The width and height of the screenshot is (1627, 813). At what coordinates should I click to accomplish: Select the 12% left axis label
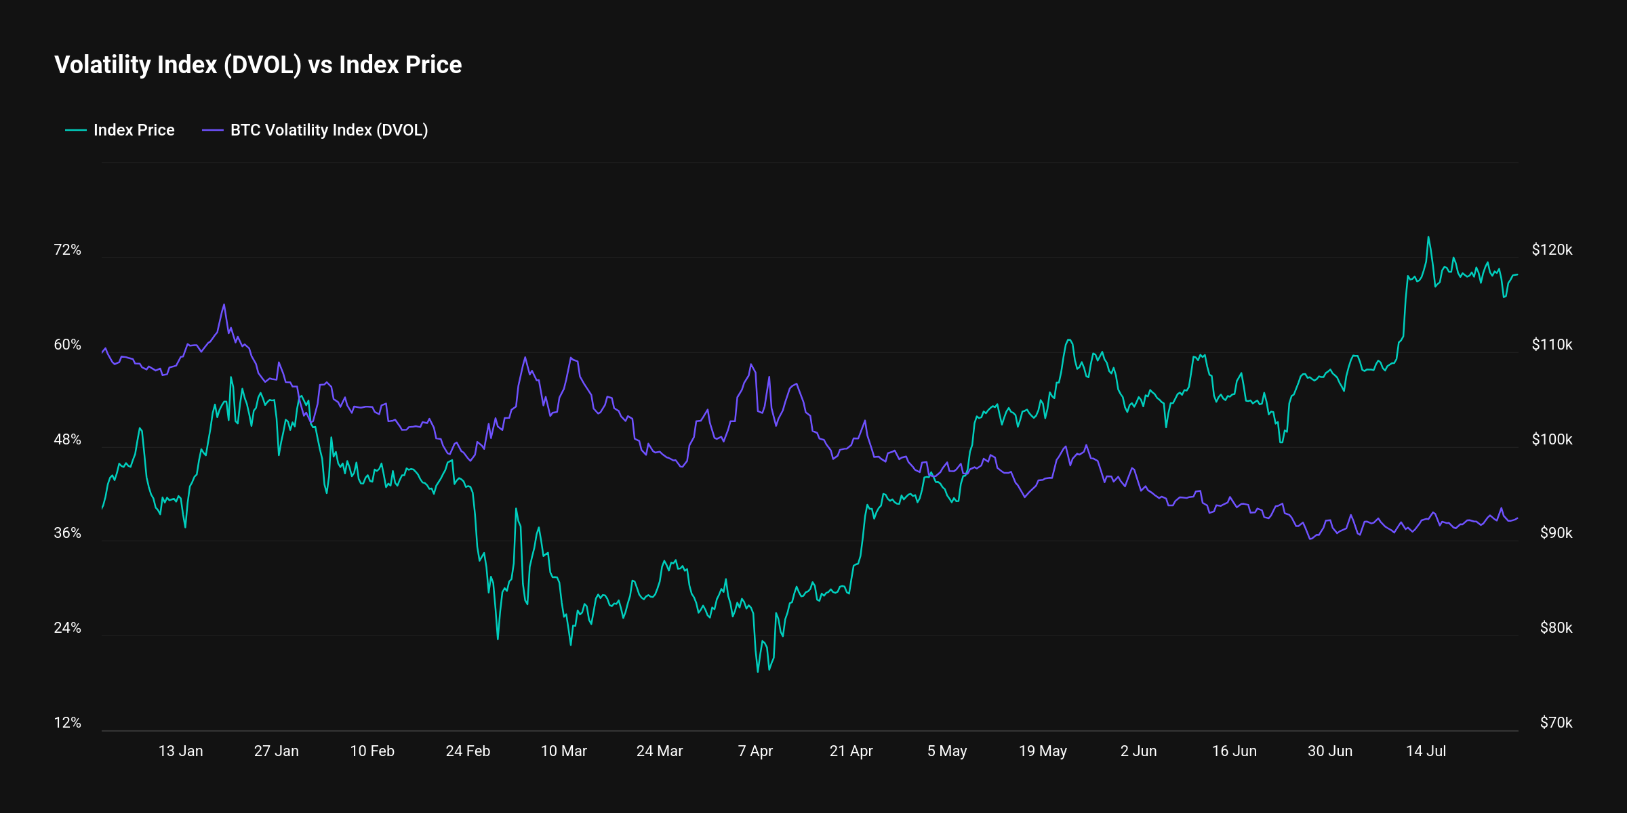click(x=68, y=723)
